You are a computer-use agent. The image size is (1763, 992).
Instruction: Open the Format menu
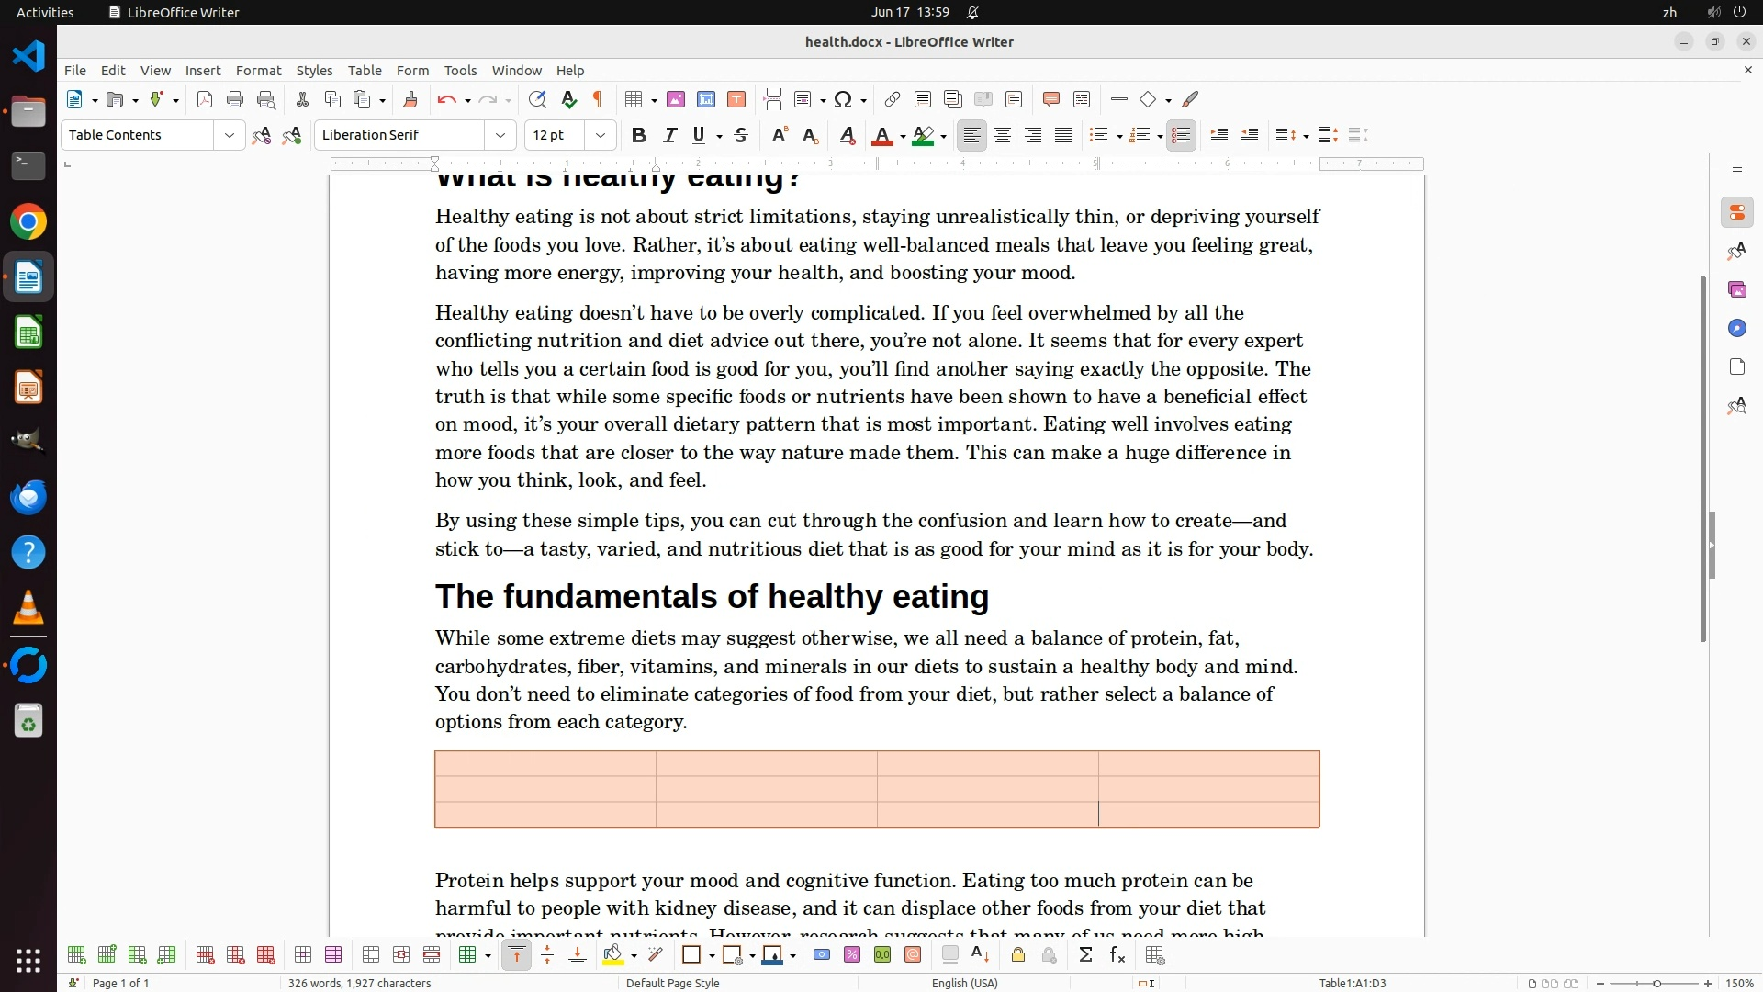(x=258, y=70)
